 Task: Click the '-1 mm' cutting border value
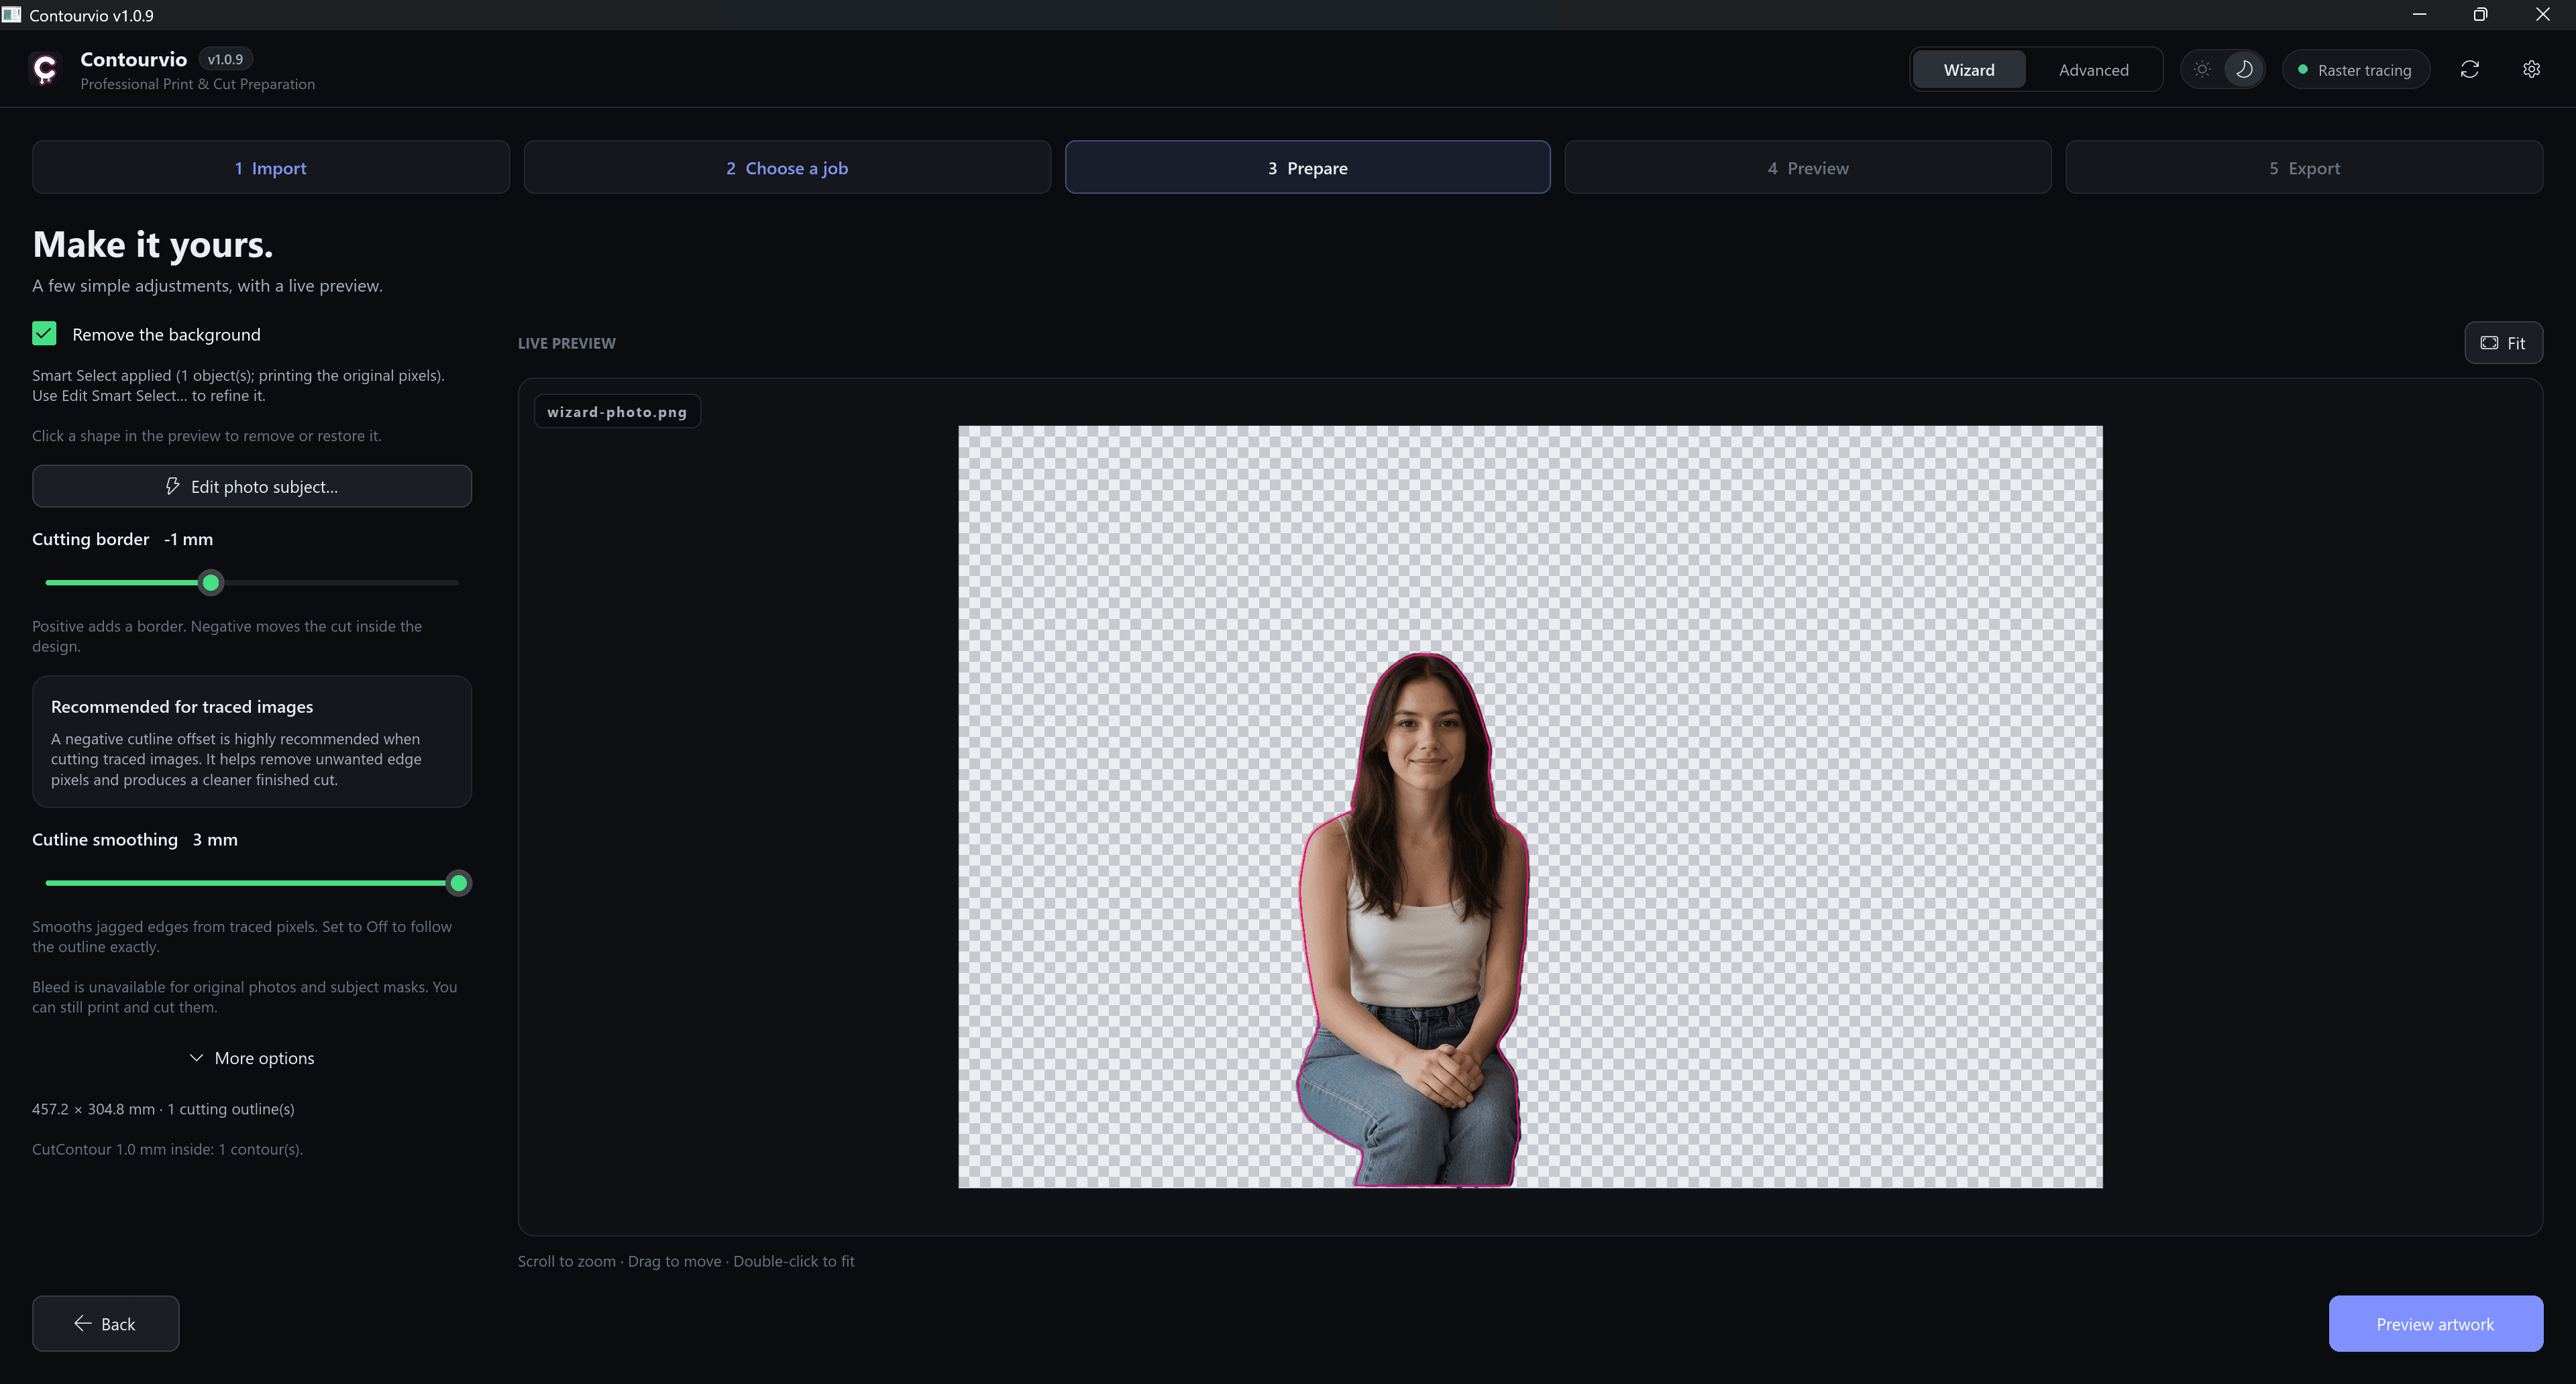click(188, 538)
